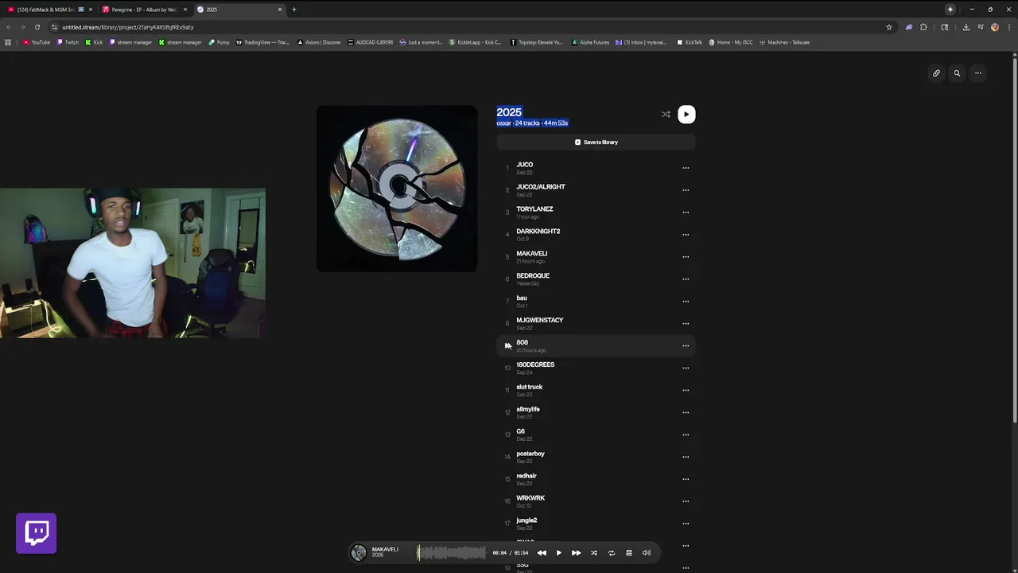1018x573 pixels.
Task: Open the options menu for redhair
Action: point(686,479)
